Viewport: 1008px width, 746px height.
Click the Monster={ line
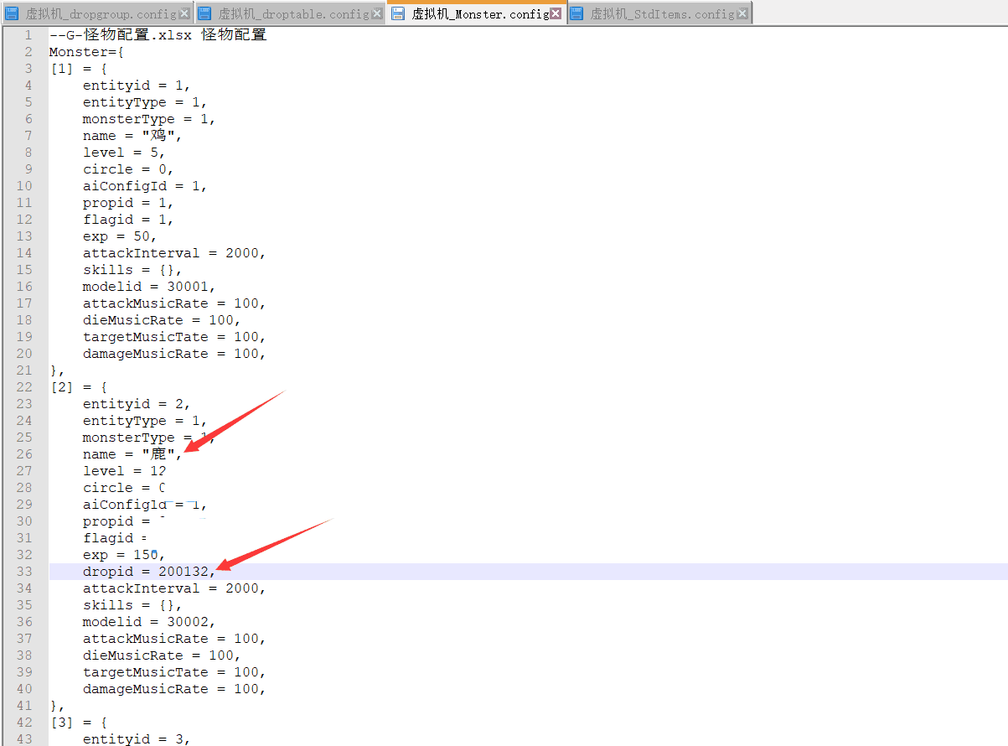click(86, 52)
